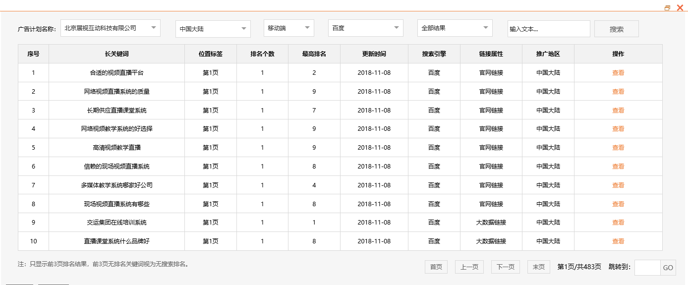This screenshot has width=688, height=285.
Task: Select keyword 合适的视频直播平台
Action: [116, 73]
